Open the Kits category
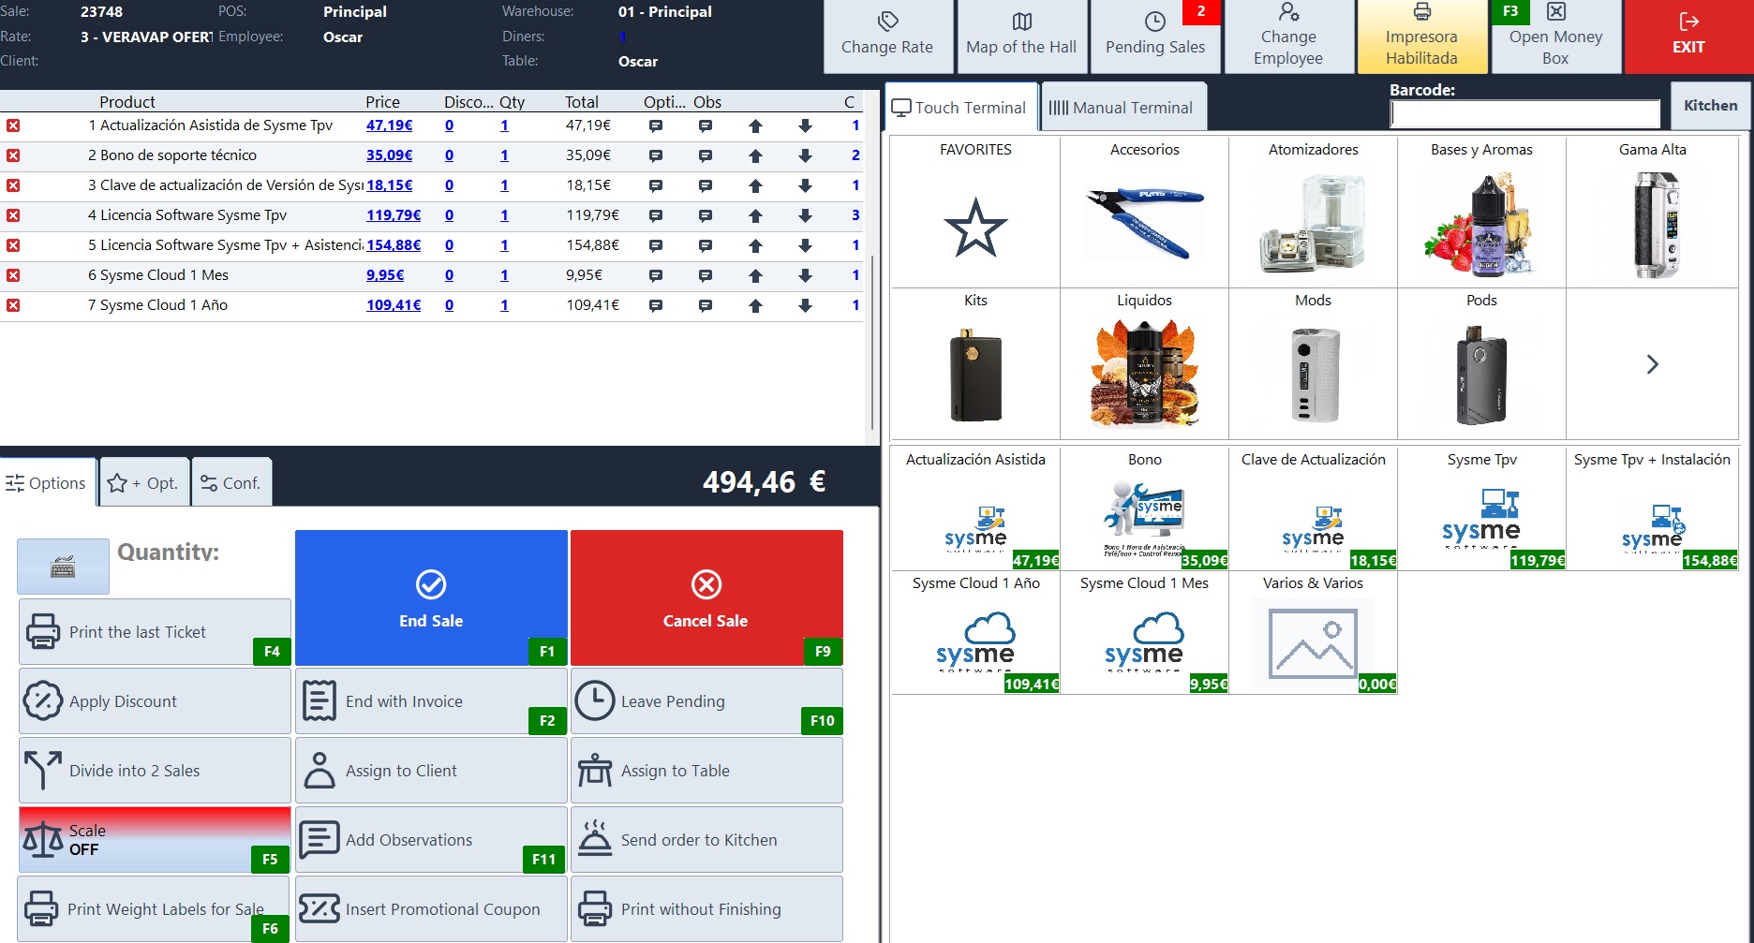This screenshot has height=943, width=1754. click(x=975, y=363)
